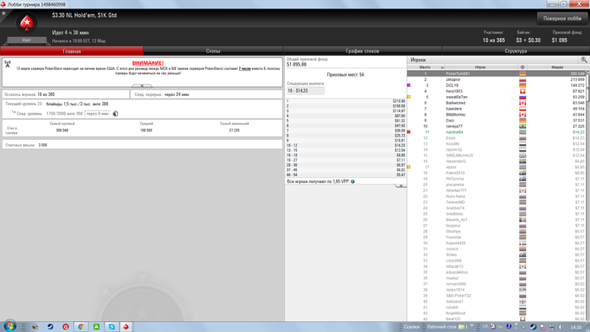590x332 pixels.
Task: Open Skype from the taskbar
Action: [112, 327]
